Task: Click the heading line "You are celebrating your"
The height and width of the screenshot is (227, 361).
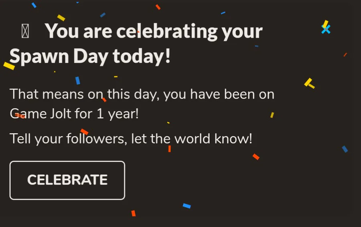Action: [x=154, y=32]
